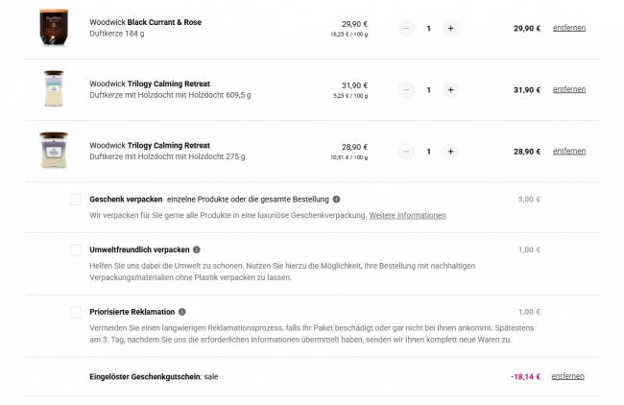Remove Black Currant & Rose candle via entfernen
Image resolution: width=624 pixels, height=405 pixels.
(568, 28)
